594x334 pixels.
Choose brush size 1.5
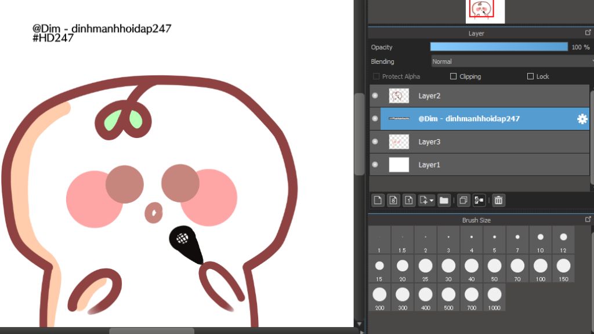pyautogui.click(x=403, y=240)
